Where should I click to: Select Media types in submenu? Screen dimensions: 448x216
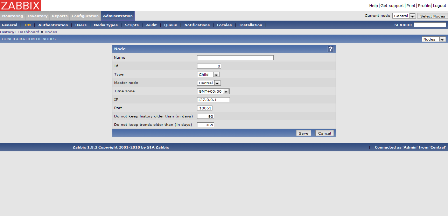point(105,25)
